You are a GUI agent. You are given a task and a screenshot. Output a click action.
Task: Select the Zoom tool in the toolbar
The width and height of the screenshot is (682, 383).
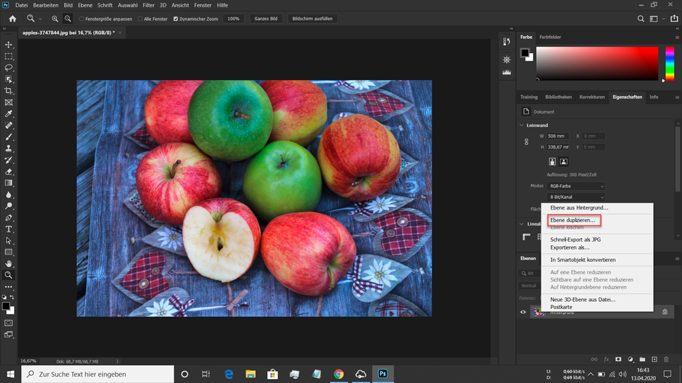coord(9,275)
